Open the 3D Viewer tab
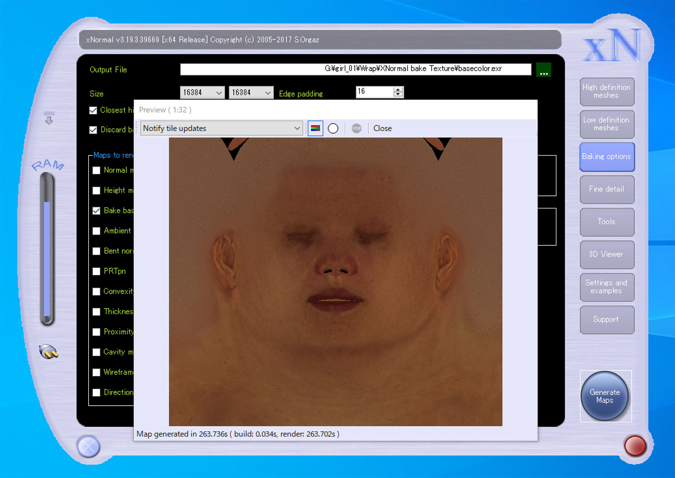 [x=607, y=254]
